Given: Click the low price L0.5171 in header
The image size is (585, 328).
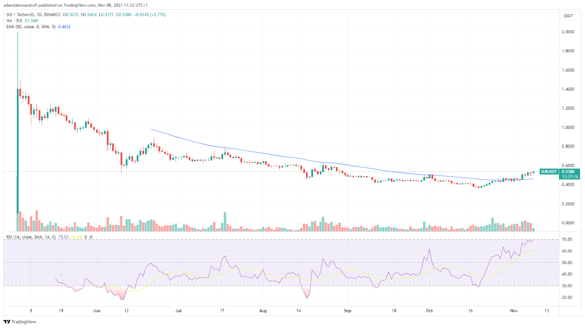Looking at the screenshot, I should pyautogui.click(x=106, y=15).
